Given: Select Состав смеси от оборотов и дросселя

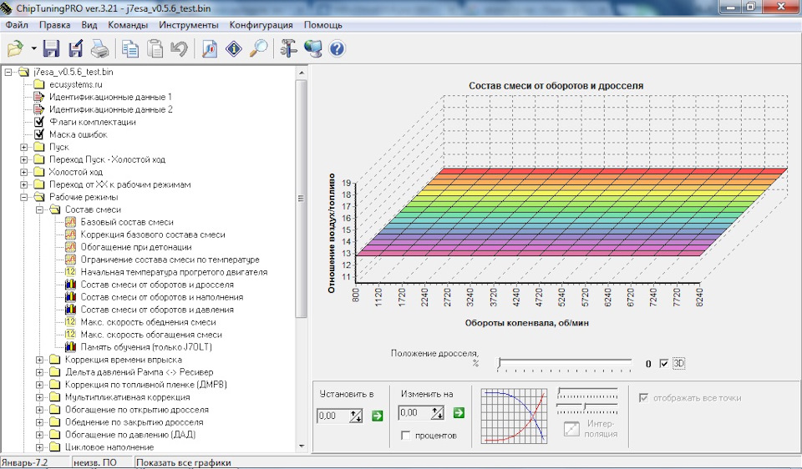Looking at the screenshot, I should [157, 285].
